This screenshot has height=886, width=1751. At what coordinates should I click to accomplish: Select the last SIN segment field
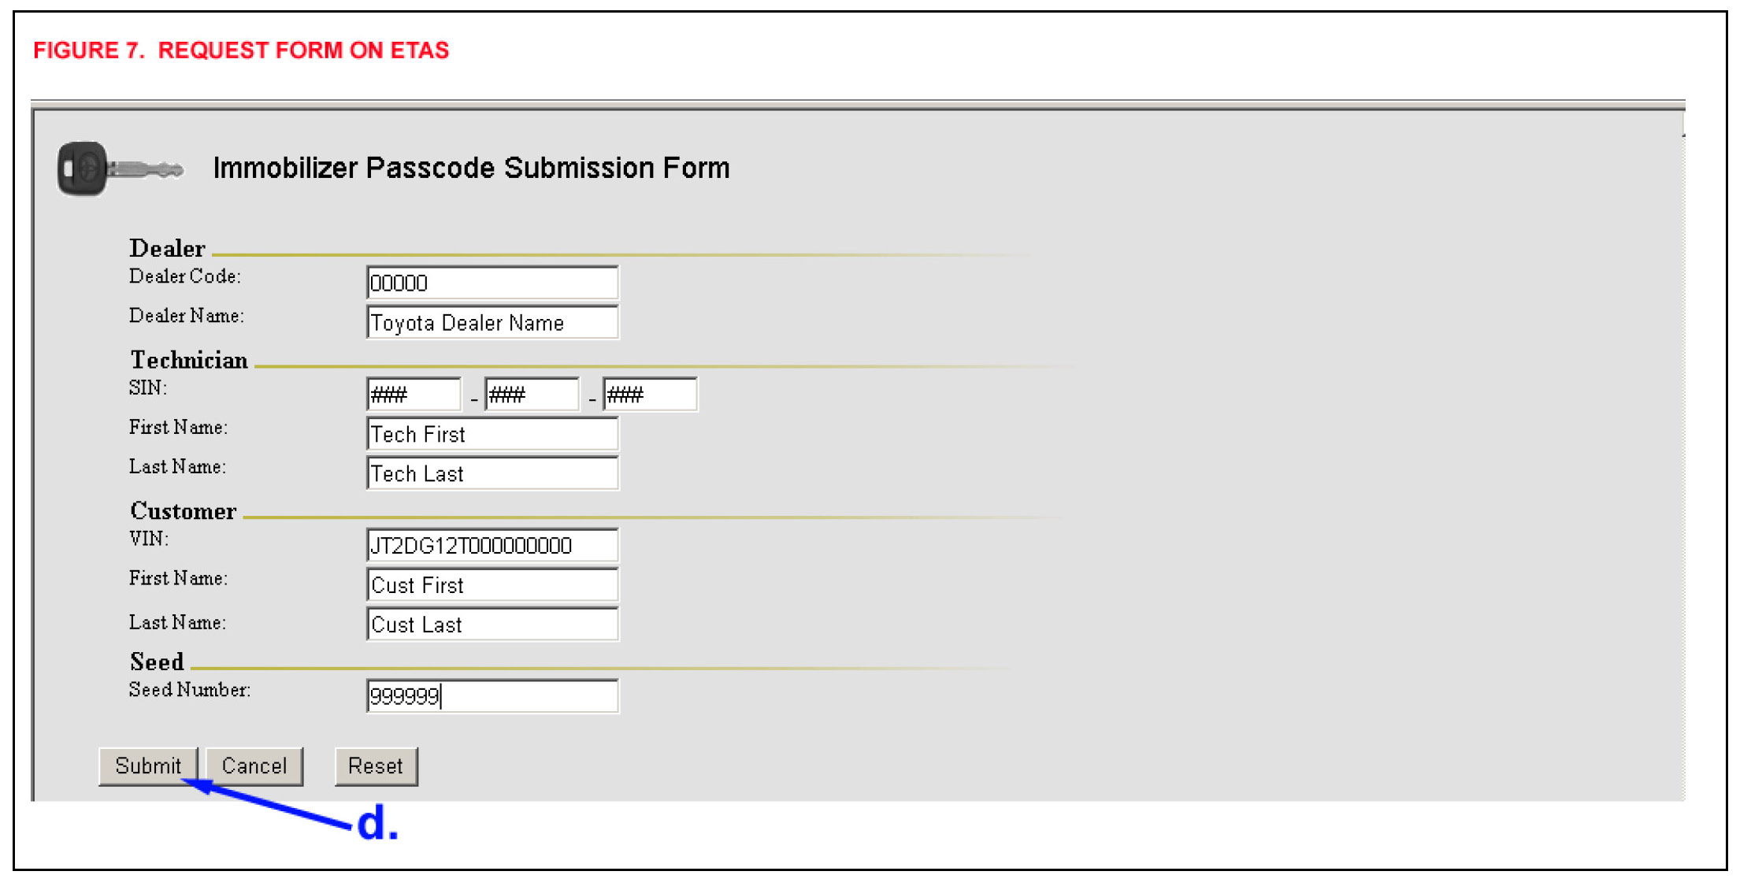[650, 395]
